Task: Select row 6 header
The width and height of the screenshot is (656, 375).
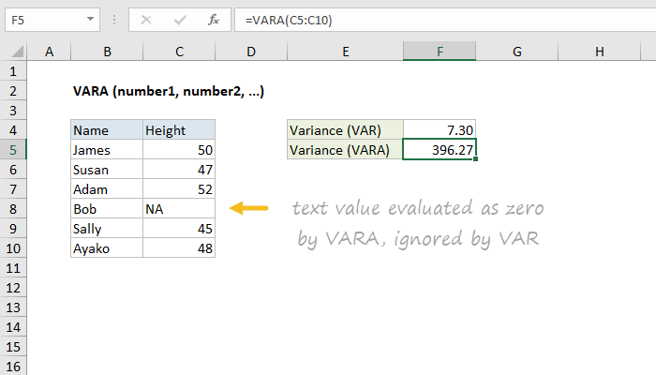Action: pyautogui.click(x=13, y=170)
